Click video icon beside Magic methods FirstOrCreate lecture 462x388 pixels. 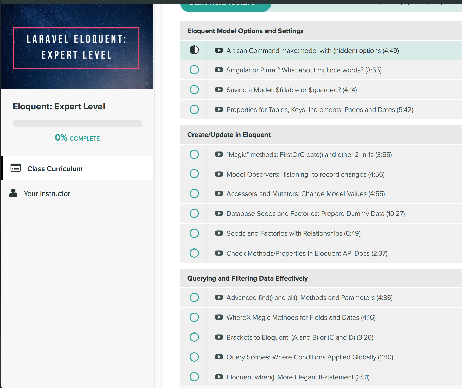(219, 154)
